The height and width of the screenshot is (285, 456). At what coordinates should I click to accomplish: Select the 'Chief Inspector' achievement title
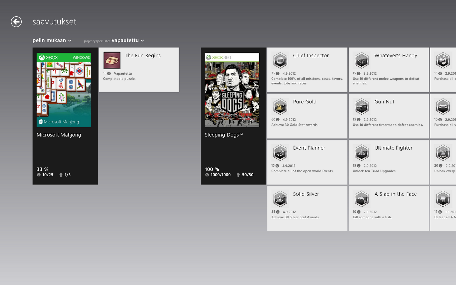pos(311,56)
